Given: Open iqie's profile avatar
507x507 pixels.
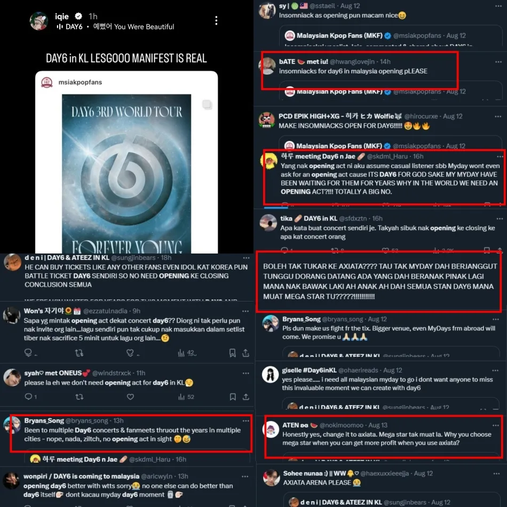Looking at the screenshot, I should click(x=39, y=21).
